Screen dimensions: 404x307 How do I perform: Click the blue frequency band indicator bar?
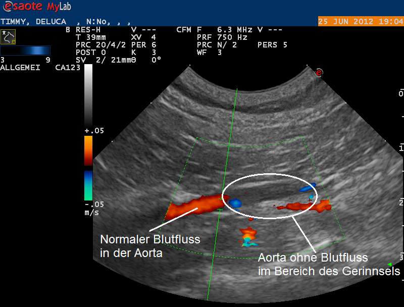click(25, 50)
